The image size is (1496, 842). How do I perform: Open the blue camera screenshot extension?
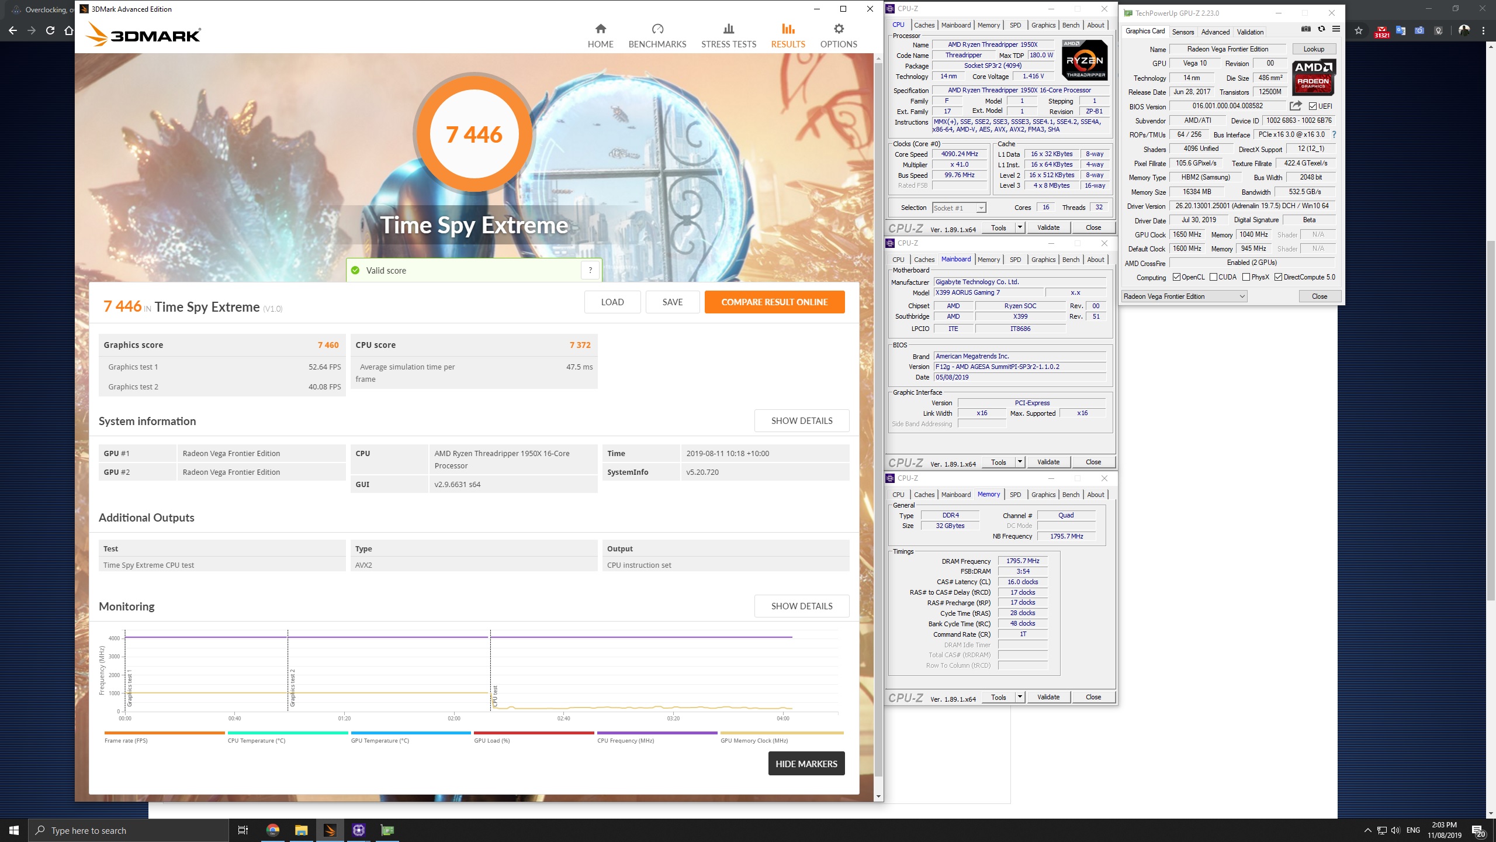pos(1419,30)
